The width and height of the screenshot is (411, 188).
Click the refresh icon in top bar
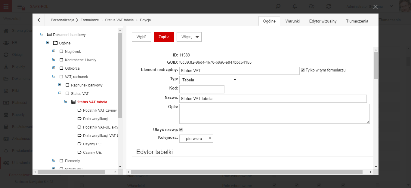(x=329, y=6)
